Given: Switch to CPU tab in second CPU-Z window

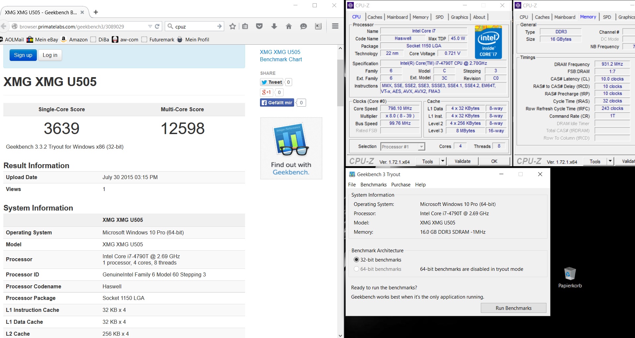Looking at the screenshot, I should pos(524,17).
